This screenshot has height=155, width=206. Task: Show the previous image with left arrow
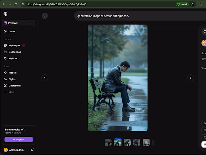(x=45, y=78)
